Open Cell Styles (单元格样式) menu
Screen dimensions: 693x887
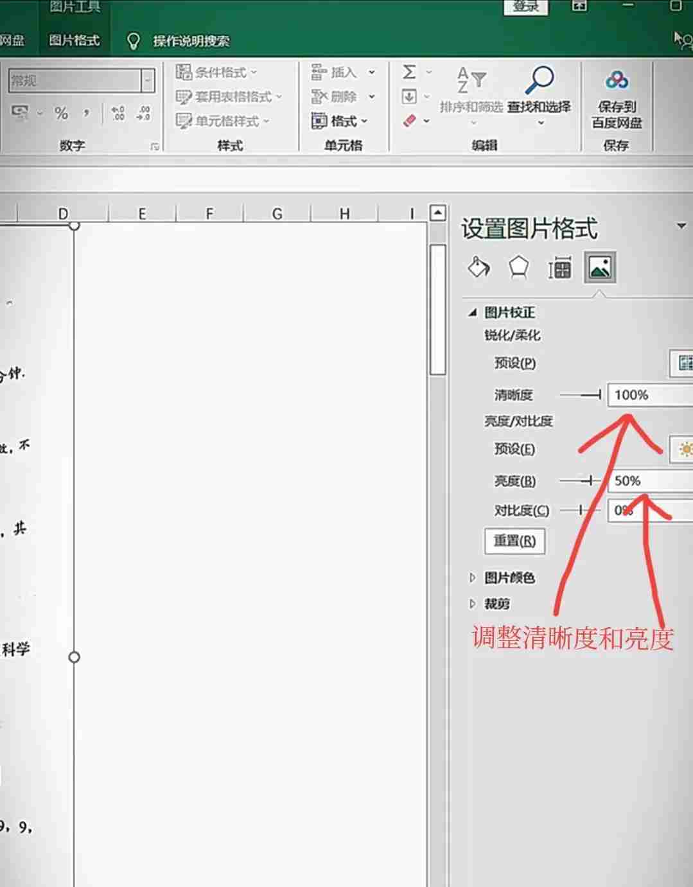pyautogui.click(x=223, y=121)
